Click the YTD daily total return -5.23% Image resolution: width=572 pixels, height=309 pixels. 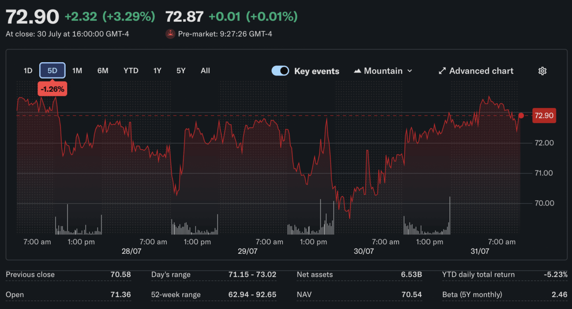point(556,275)
